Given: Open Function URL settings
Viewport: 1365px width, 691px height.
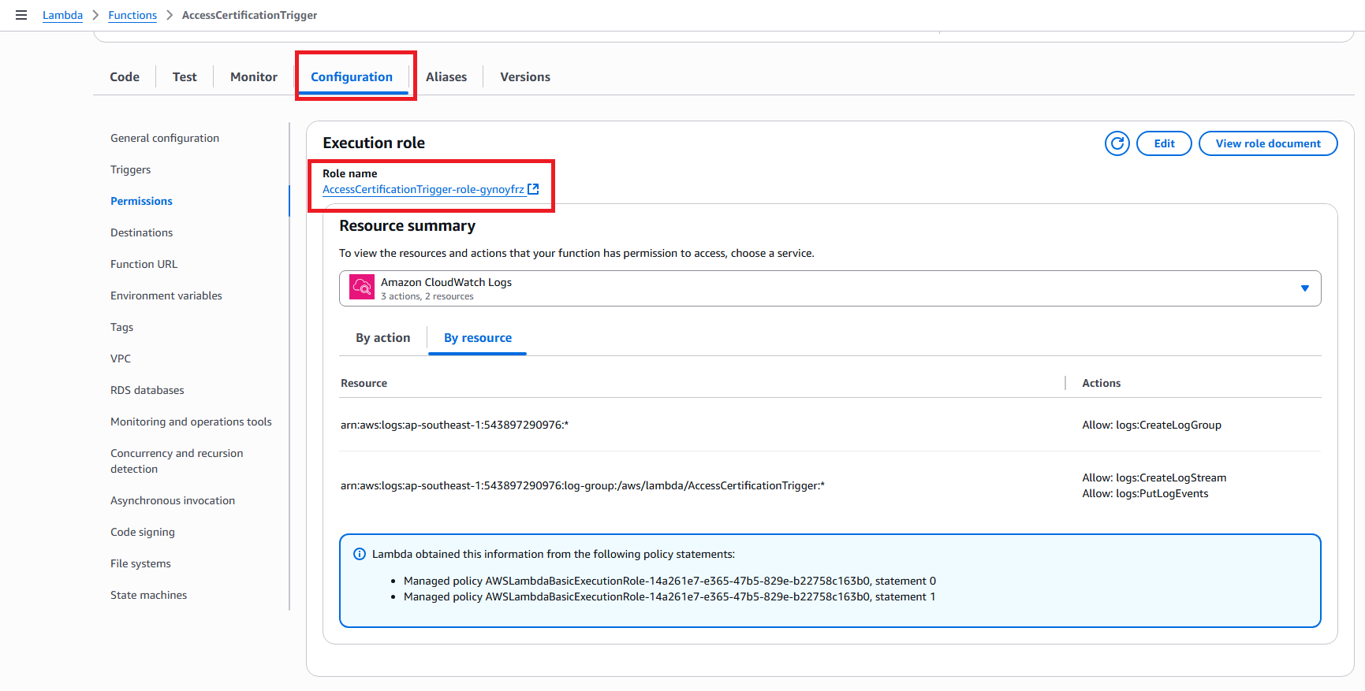Looking at the screenshot, I should pos(144,264).
